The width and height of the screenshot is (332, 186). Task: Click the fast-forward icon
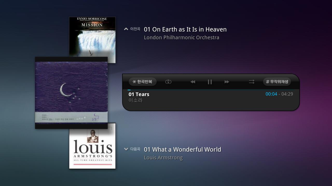(227, 82)
